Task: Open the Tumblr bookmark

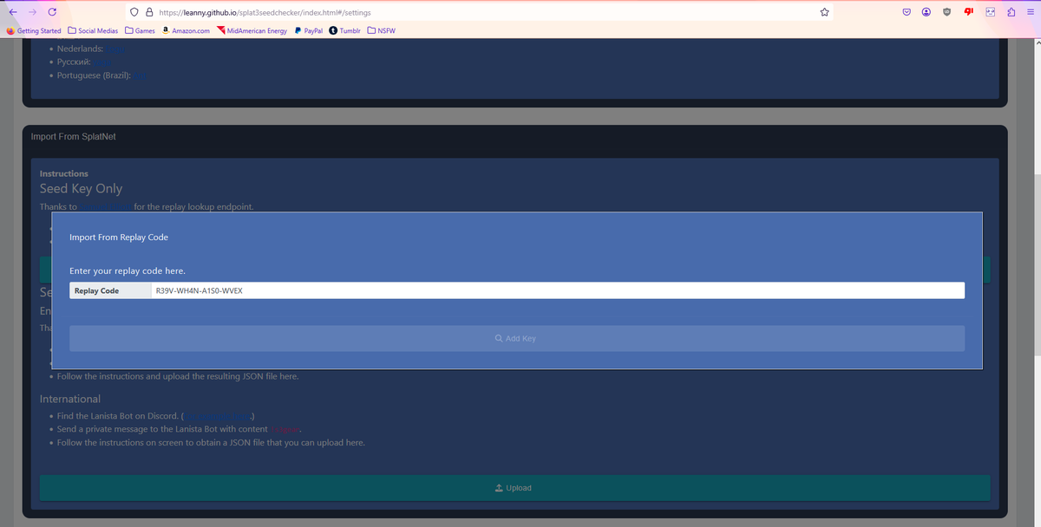Action: tap(345, 31)
